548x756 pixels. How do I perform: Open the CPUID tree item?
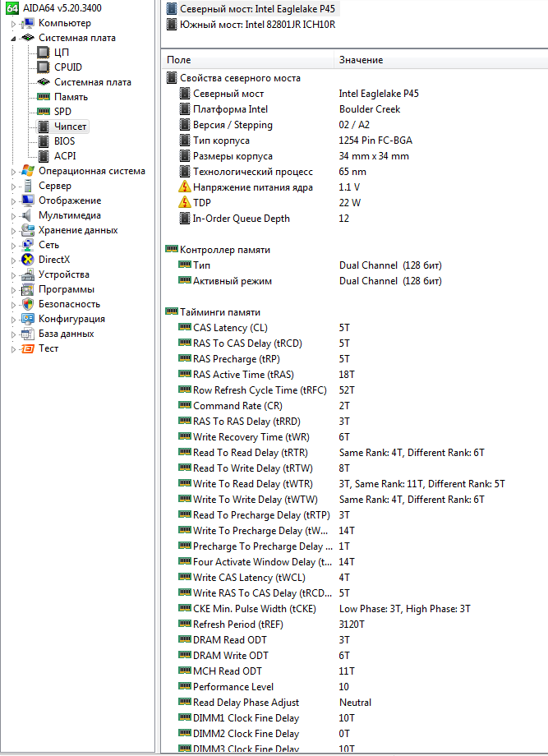click(68, 67)
